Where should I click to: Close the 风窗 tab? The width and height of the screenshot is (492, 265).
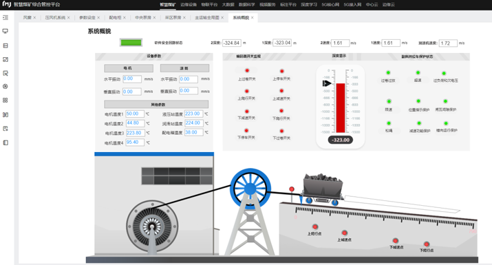(x=34, y=18)
